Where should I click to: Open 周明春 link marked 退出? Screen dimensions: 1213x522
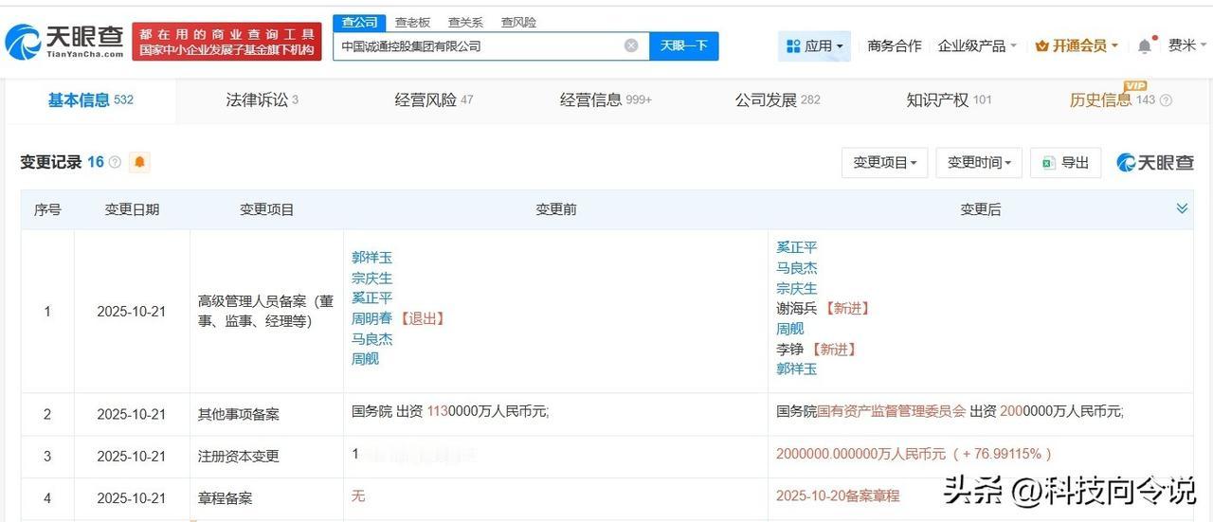point(371,318)
